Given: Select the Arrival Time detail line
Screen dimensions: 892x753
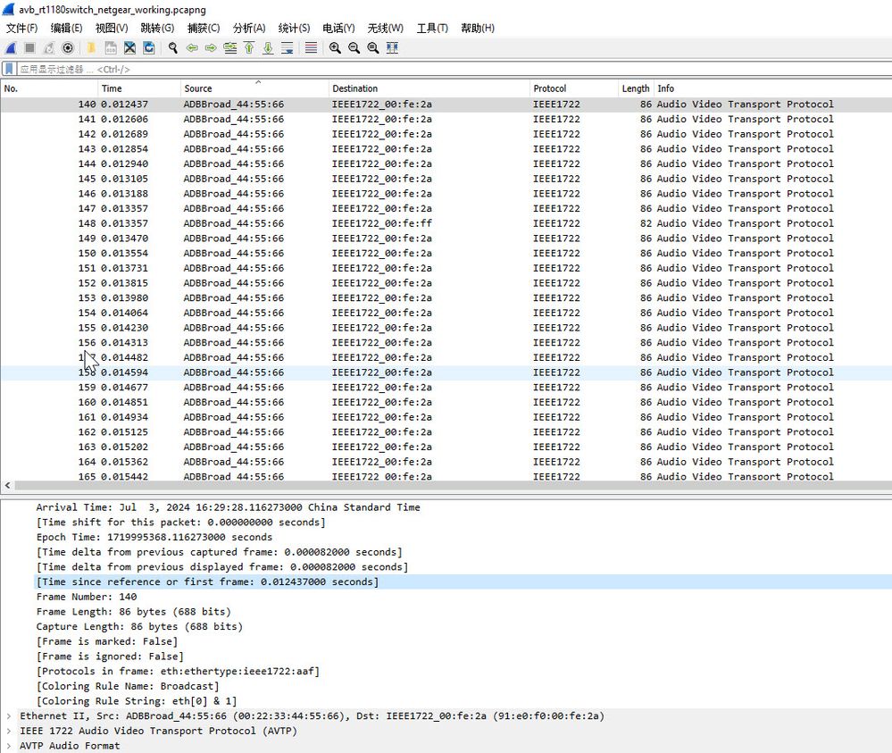Looking at the screenshot, I should pyautogui.click(x=228, y=507).
